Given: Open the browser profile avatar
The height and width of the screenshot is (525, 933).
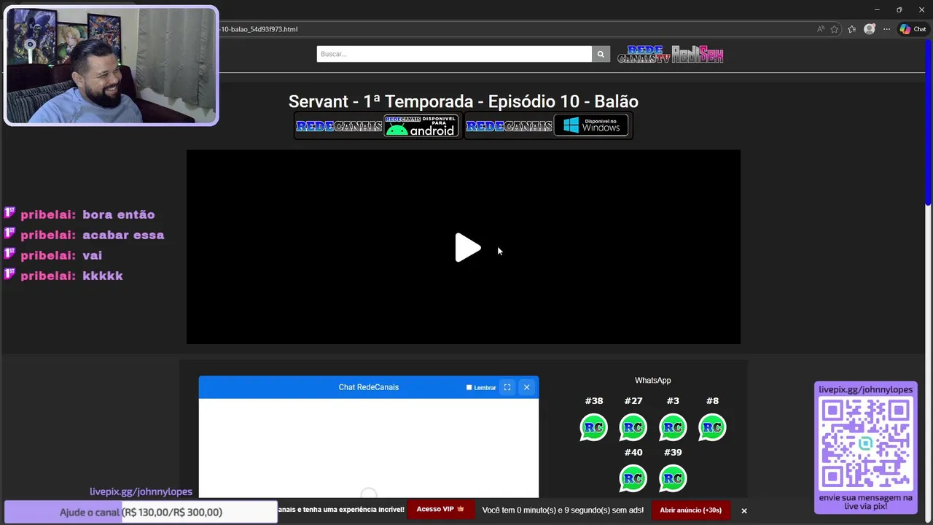Looking at the screenshot, I should [x=869, y=29].
